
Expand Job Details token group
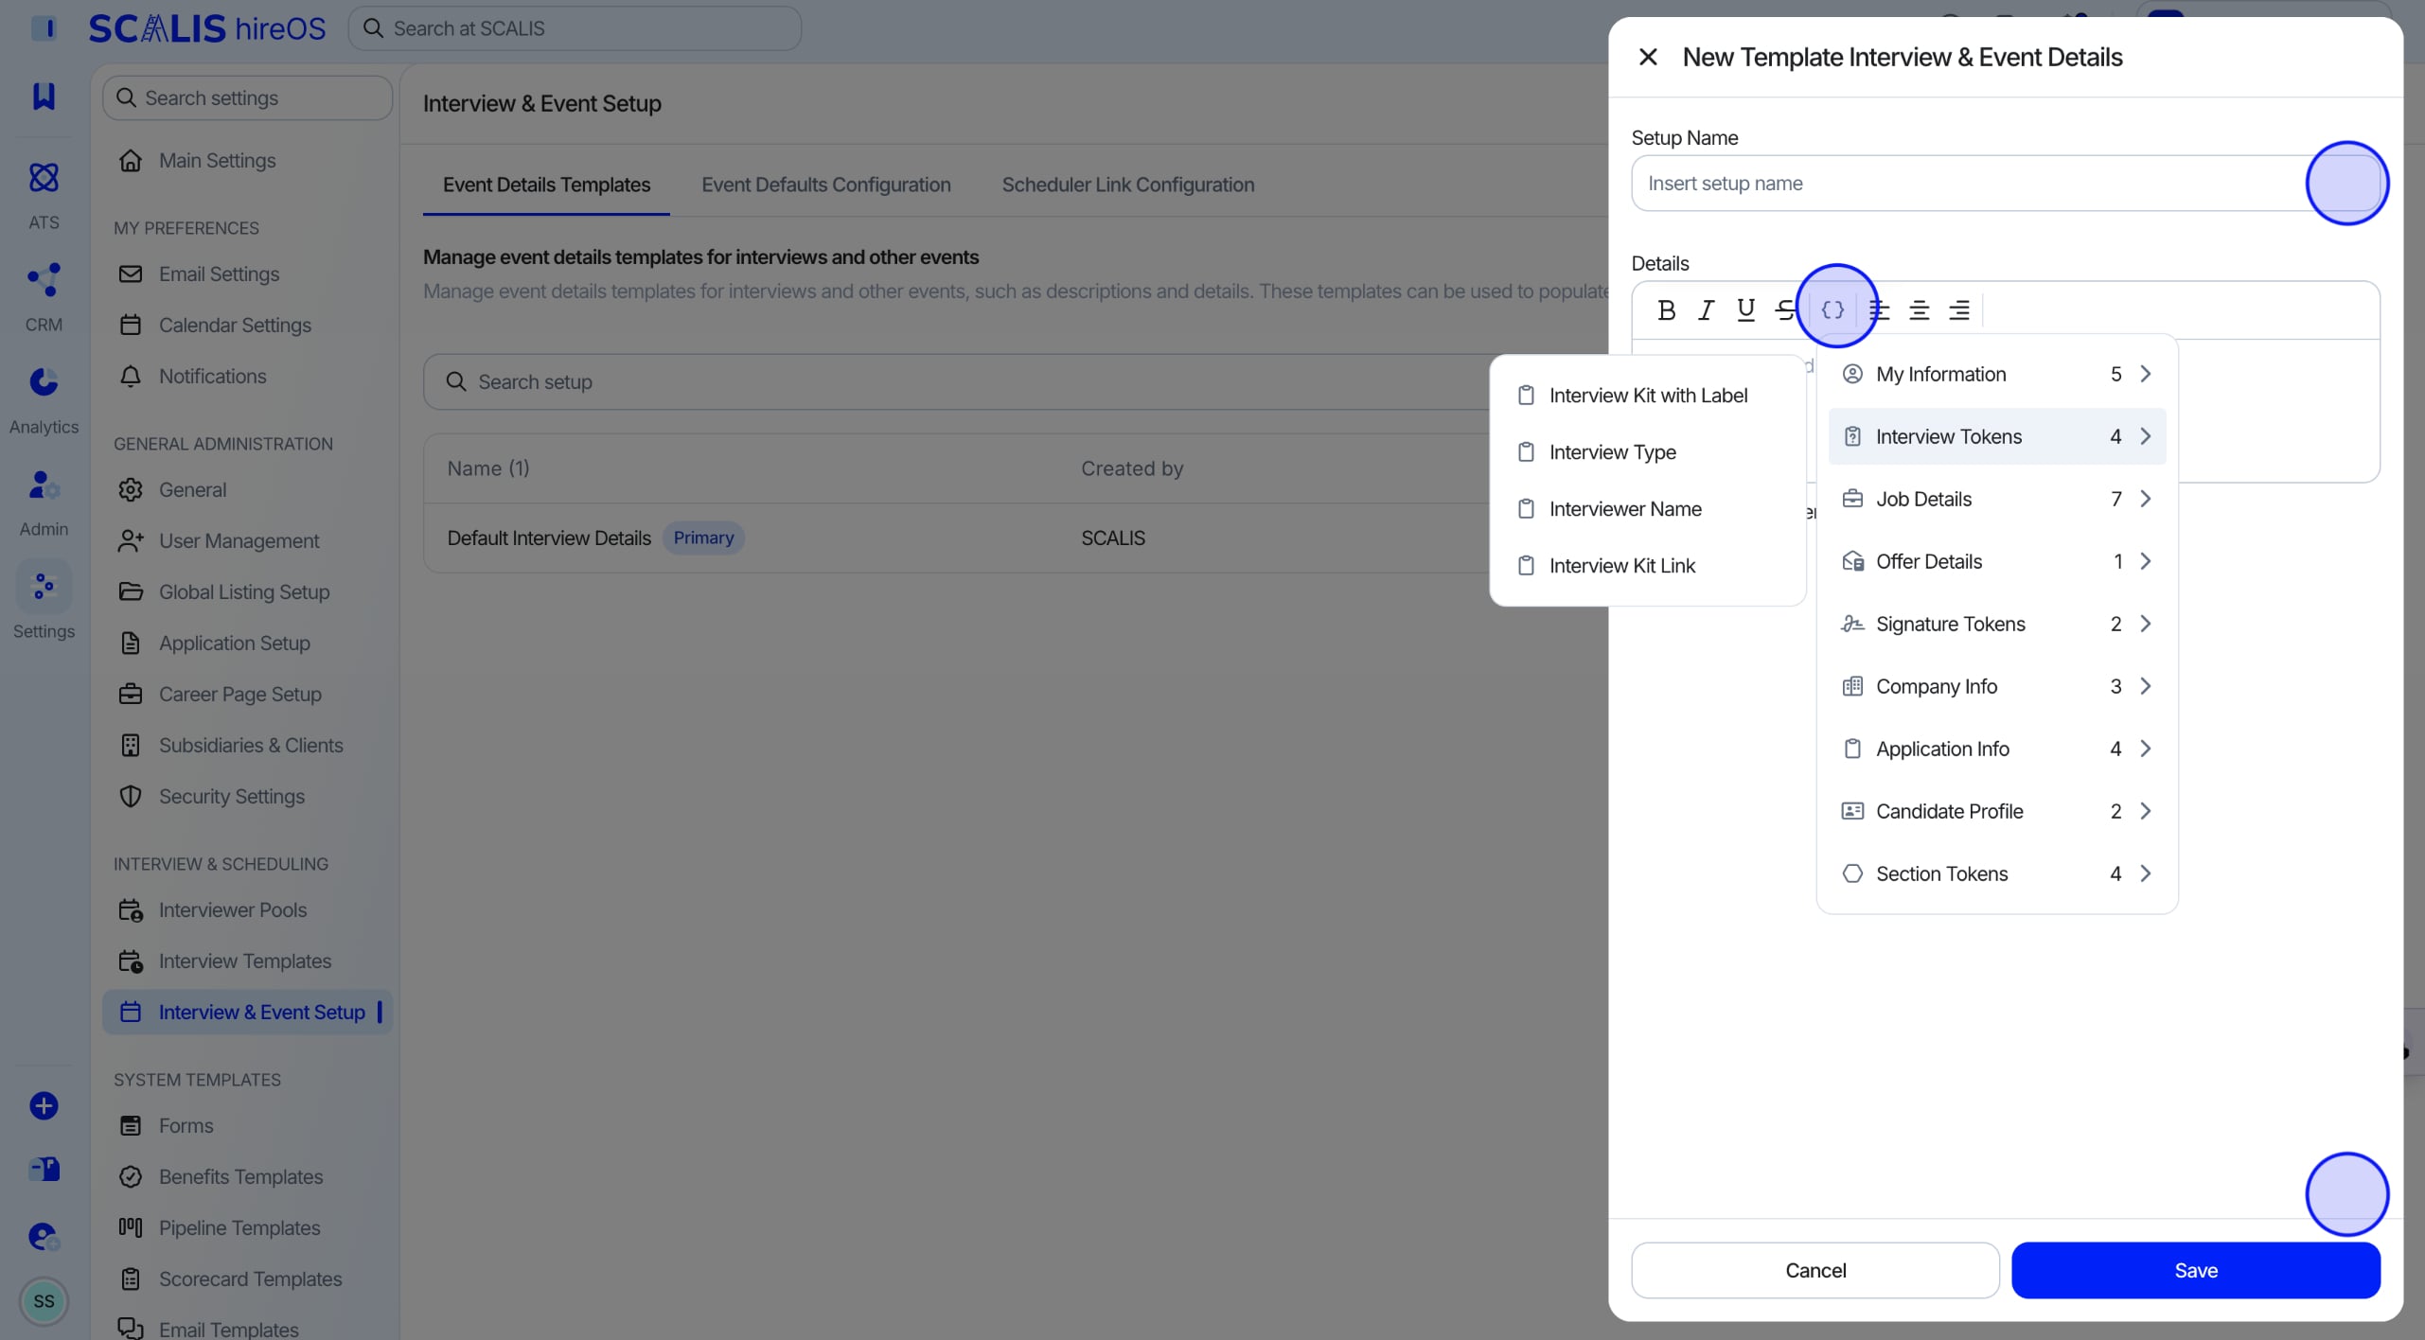(x=1997, y=499)
